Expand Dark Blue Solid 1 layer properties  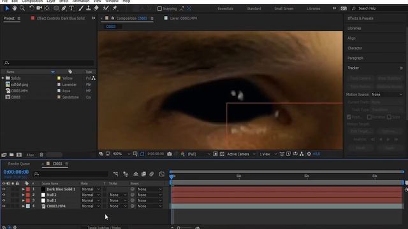coord(24,190)
